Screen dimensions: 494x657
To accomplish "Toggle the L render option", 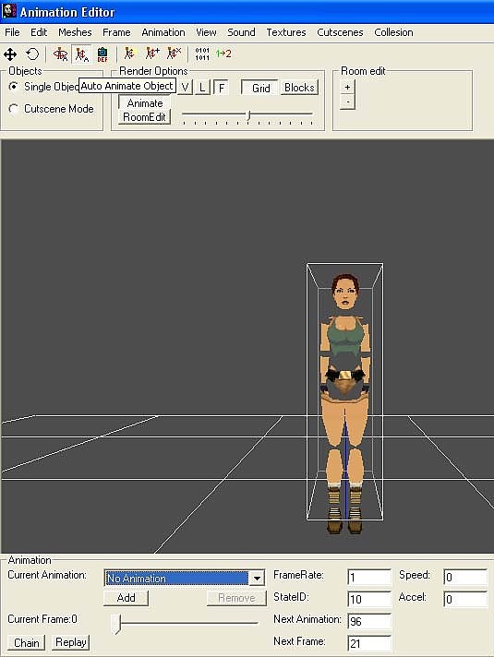I will (x=202, y=88).
